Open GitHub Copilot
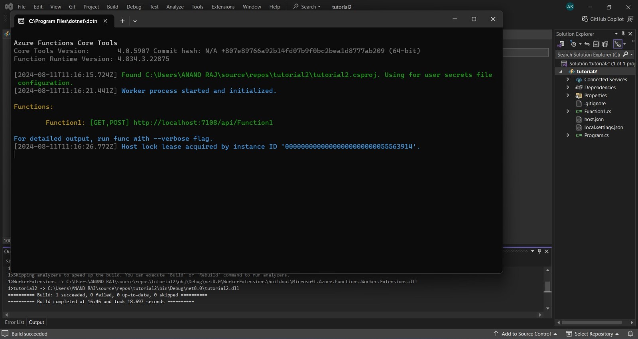The image size is (638, 339). 603,19
